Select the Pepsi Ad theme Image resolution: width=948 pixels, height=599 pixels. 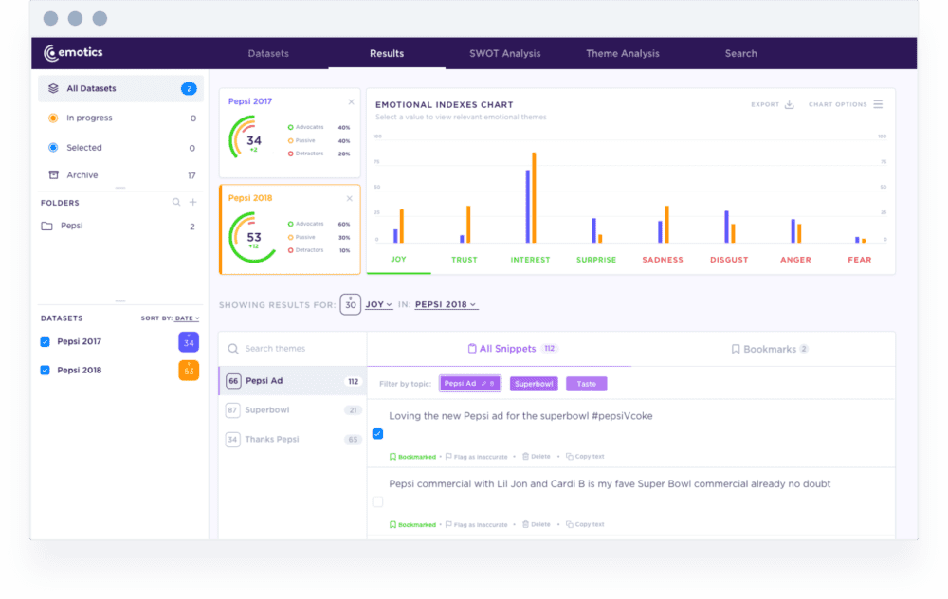(293, 381)
